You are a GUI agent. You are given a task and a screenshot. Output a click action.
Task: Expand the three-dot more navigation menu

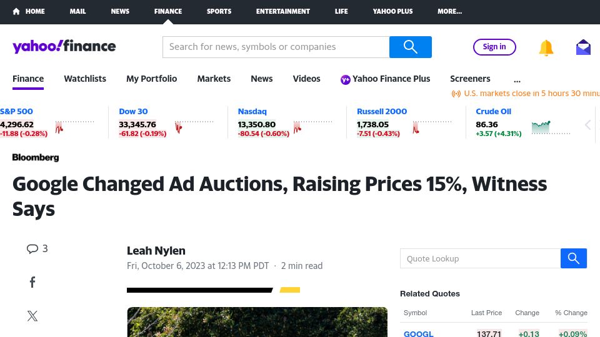pyautogui.click(x=517, y=81)
